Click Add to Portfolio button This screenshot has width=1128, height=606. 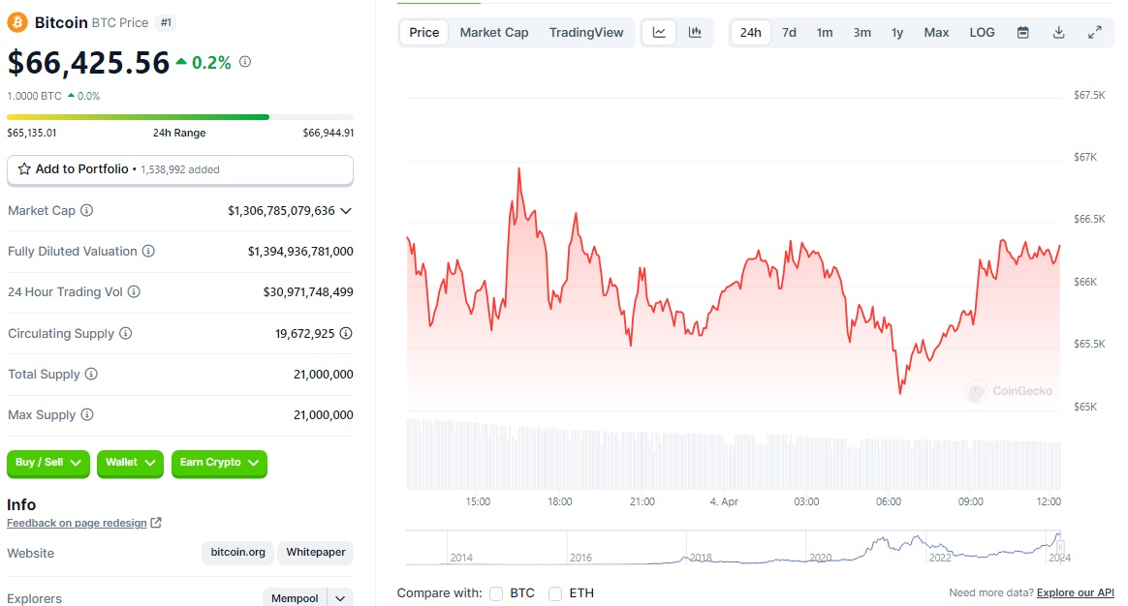180,169
